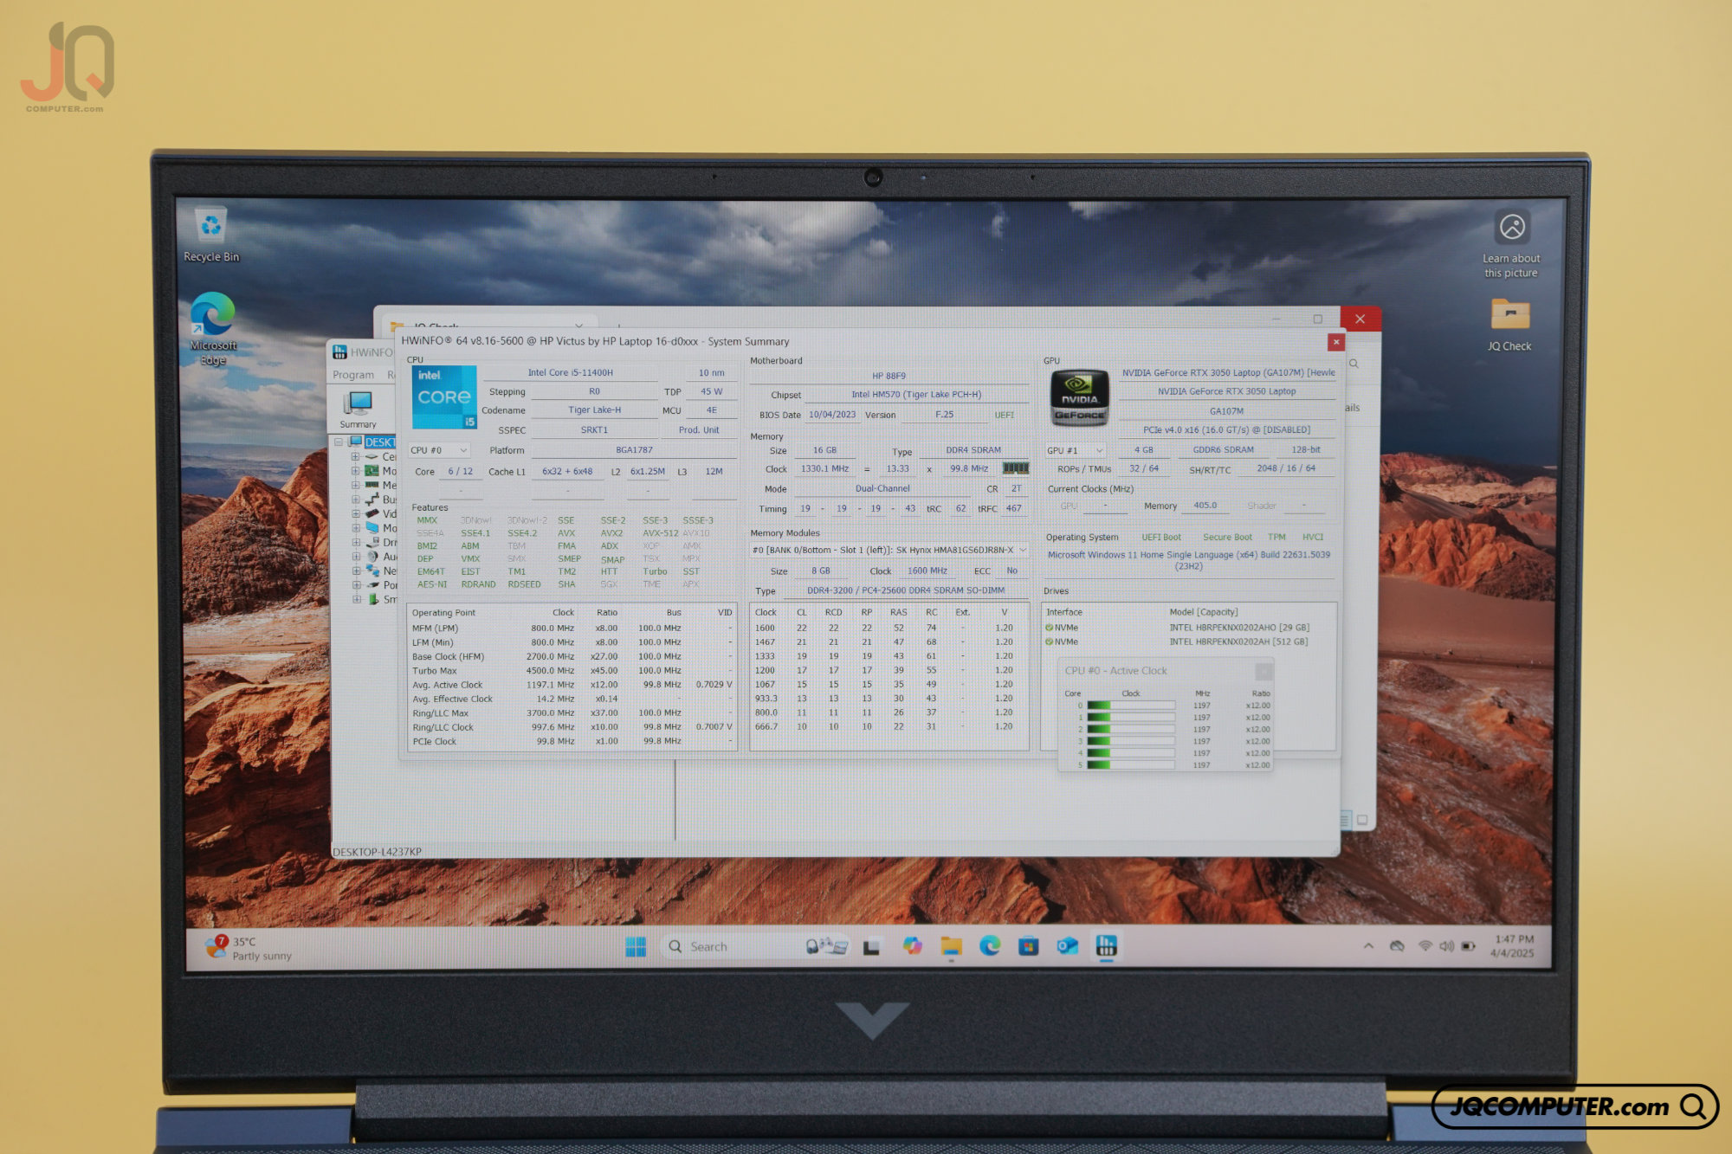Viewport: 1732px width, 1154px height.
Task: Click the Dual-Channel memory mode field
Action: [x=882, y=489]
